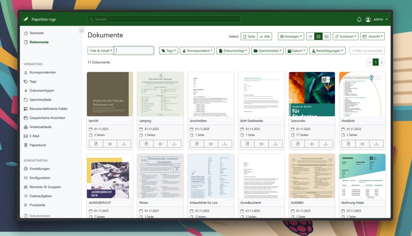Click the Suchen search field

(164, 19)
